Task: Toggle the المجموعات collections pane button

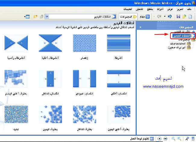Action: 129,16
